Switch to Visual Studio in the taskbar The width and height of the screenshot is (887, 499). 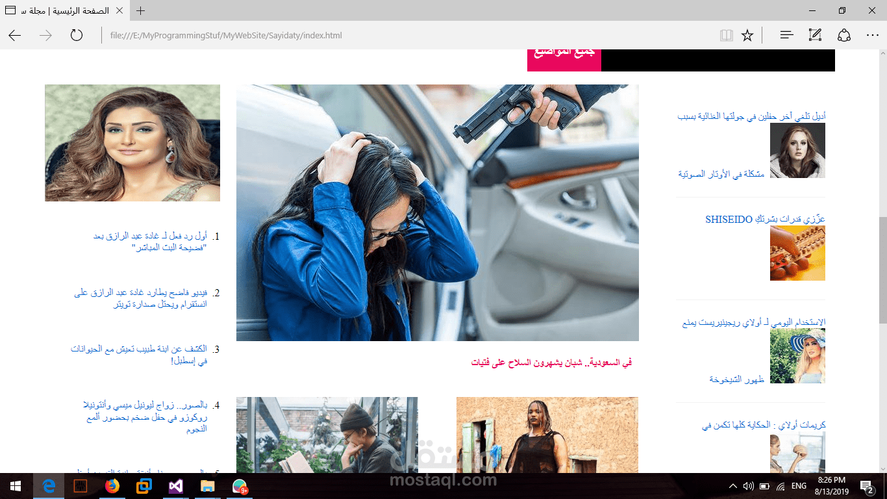pyautogui.click(x=176, y=486)
